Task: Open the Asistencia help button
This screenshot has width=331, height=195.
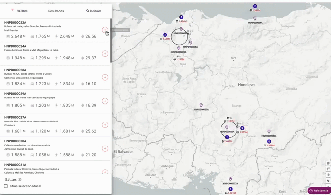Action: pos(319,191)
